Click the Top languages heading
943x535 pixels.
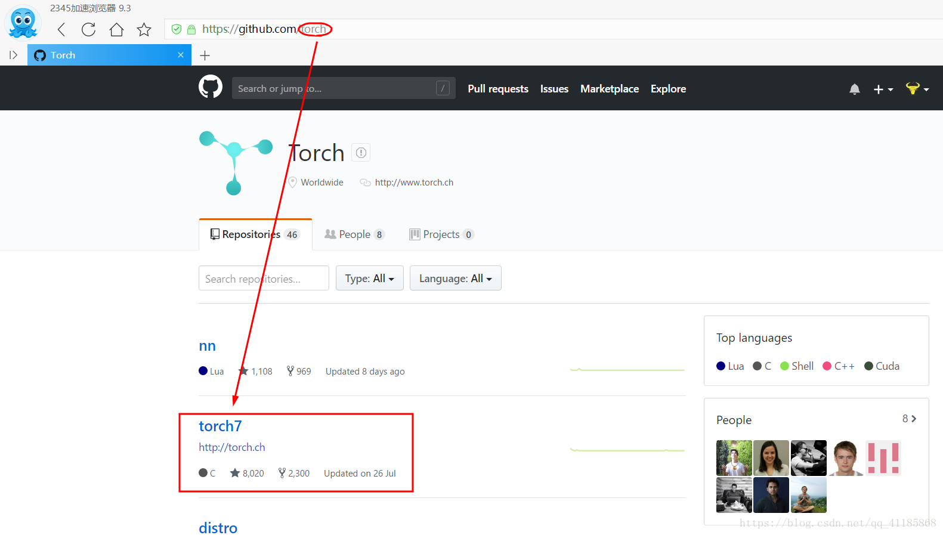click(x=754, y=338)
